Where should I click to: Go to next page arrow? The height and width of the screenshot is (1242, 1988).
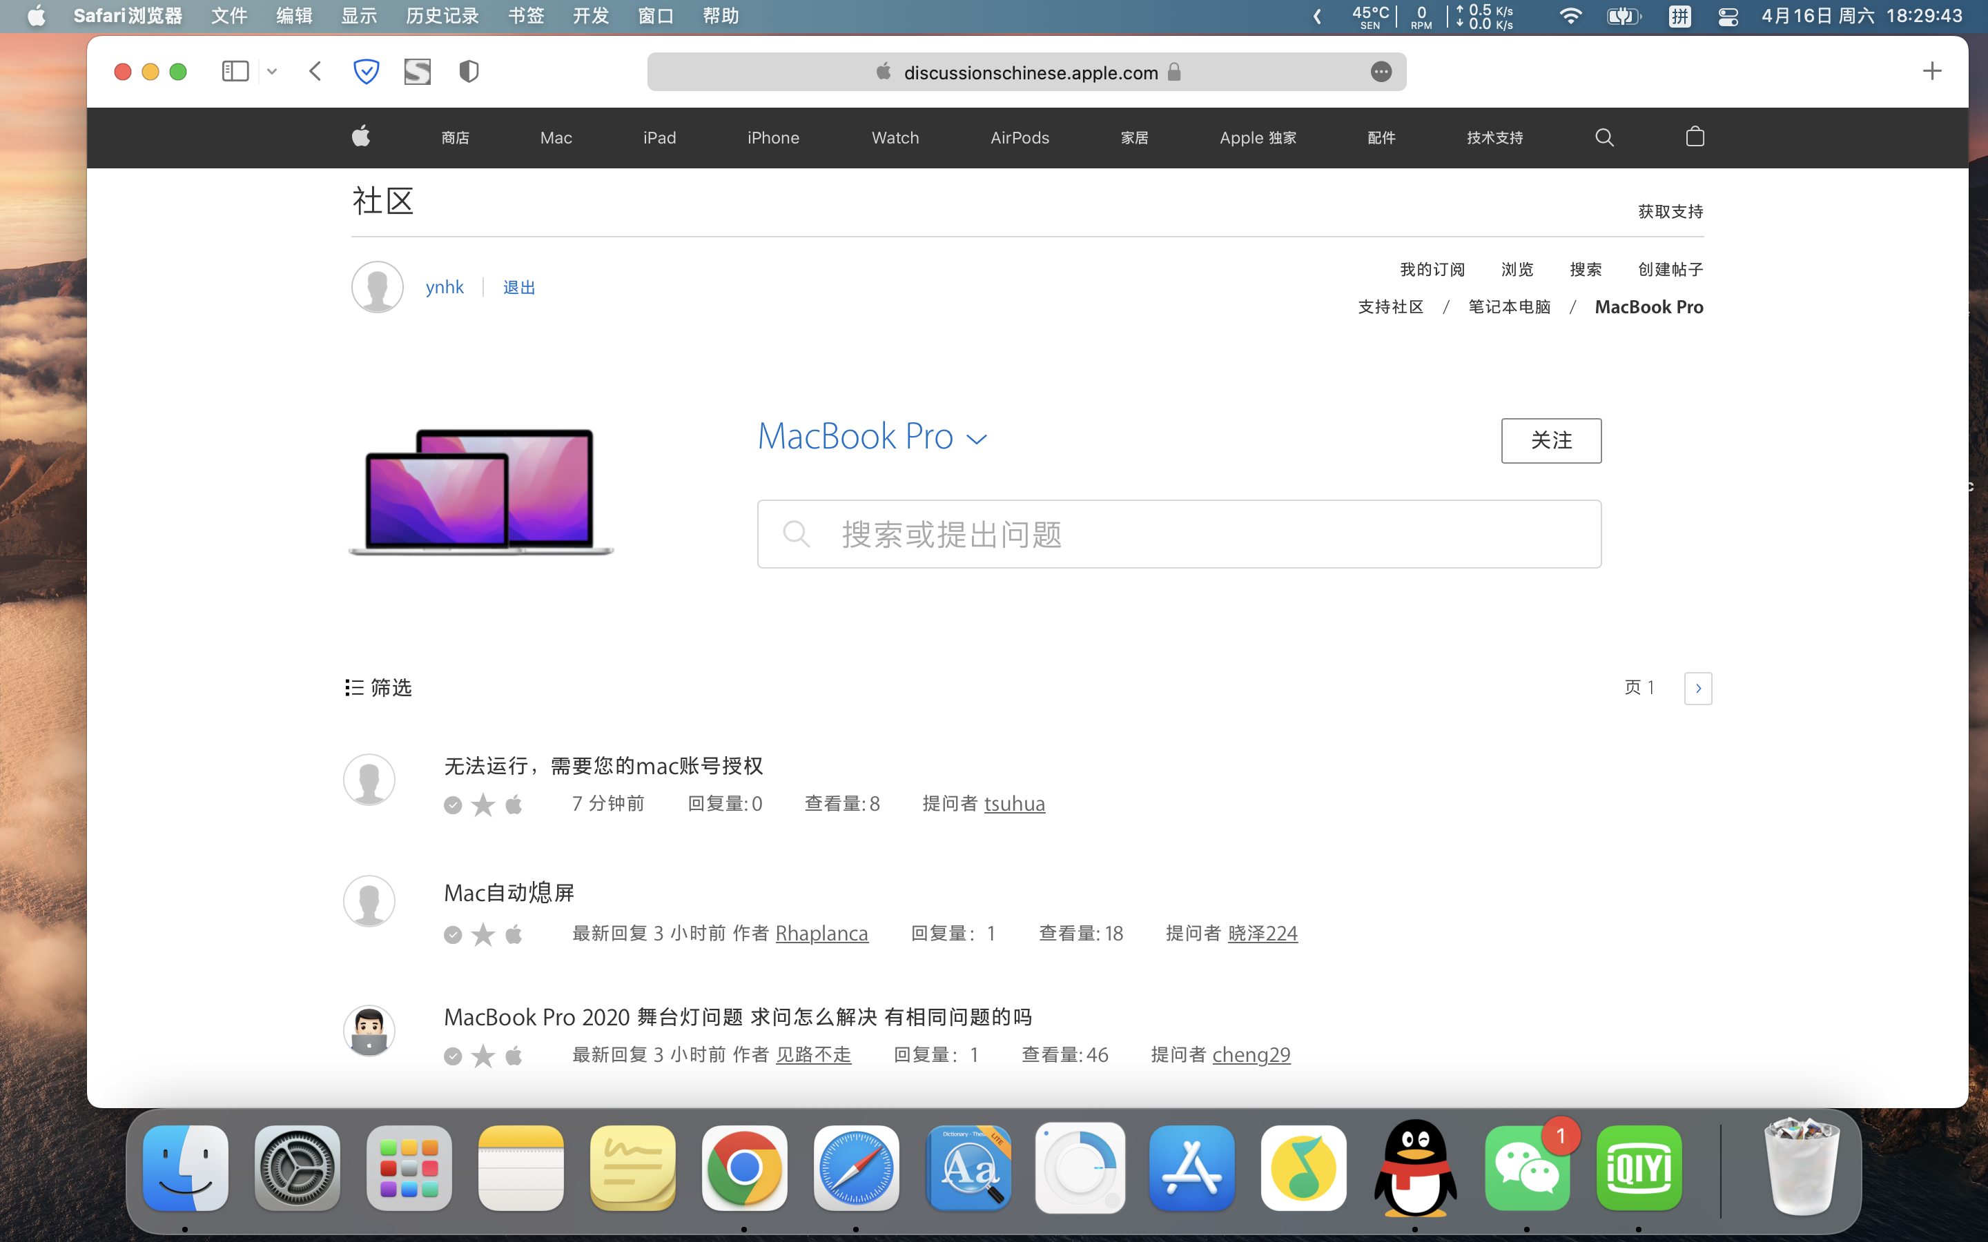pos(1697,689)
